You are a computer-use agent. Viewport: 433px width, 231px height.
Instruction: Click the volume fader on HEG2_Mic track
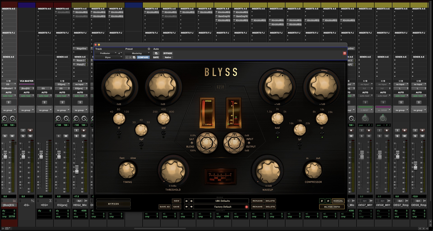tap(76, 169)
